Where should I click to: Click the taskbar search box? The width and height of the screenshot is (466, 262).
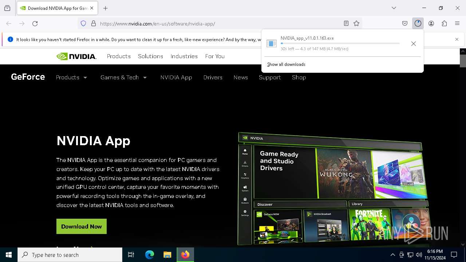click(70, 255)
